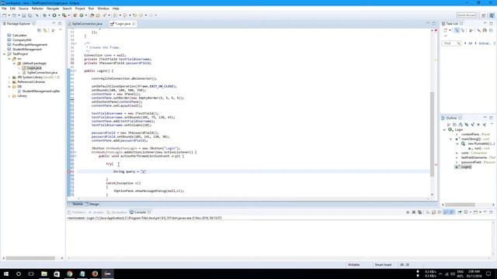Screen dimensions: 497x279
Task: Select StudentManagement.sqlite file
Action: [x=40, y=91]
